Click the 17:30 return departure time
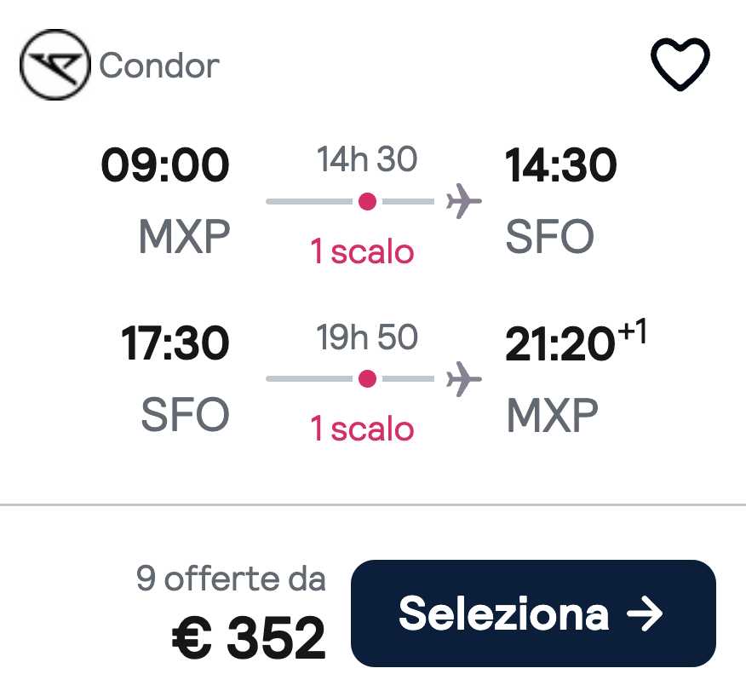Screen dimensions: 746x697 coord(175,343)
